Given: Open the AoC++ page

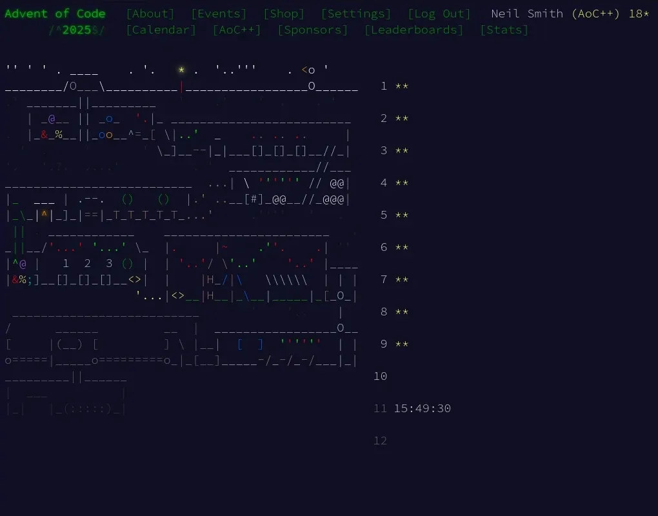Looking at the screenshot, I should [236, 30].
